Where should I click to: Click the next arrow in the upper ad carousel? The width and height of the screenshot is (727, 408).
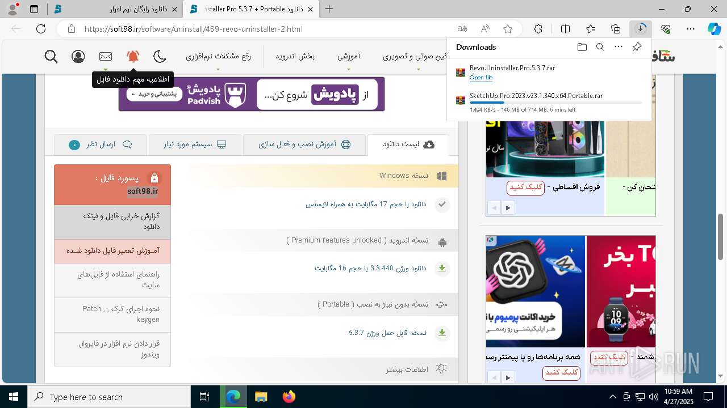click(x=508, y=208)
